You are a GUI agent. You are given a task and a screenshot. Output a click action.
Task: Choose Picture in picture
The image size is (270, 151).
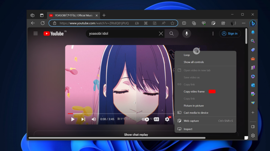206,106
